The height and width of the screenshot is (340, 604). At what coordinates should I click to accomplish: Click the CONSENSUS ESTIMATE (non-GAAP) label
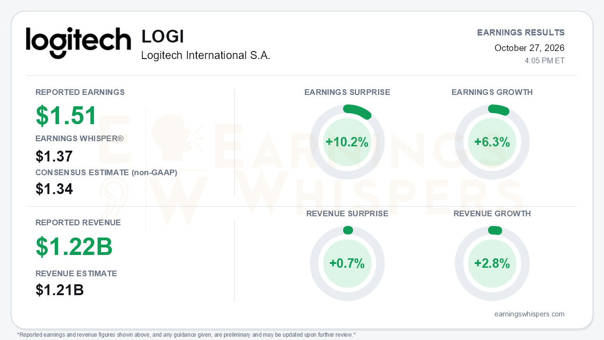[x=106, y=172]
